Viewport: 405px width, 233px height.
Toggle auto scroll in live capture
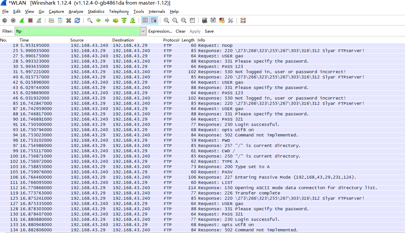click(x=154, y=20)
